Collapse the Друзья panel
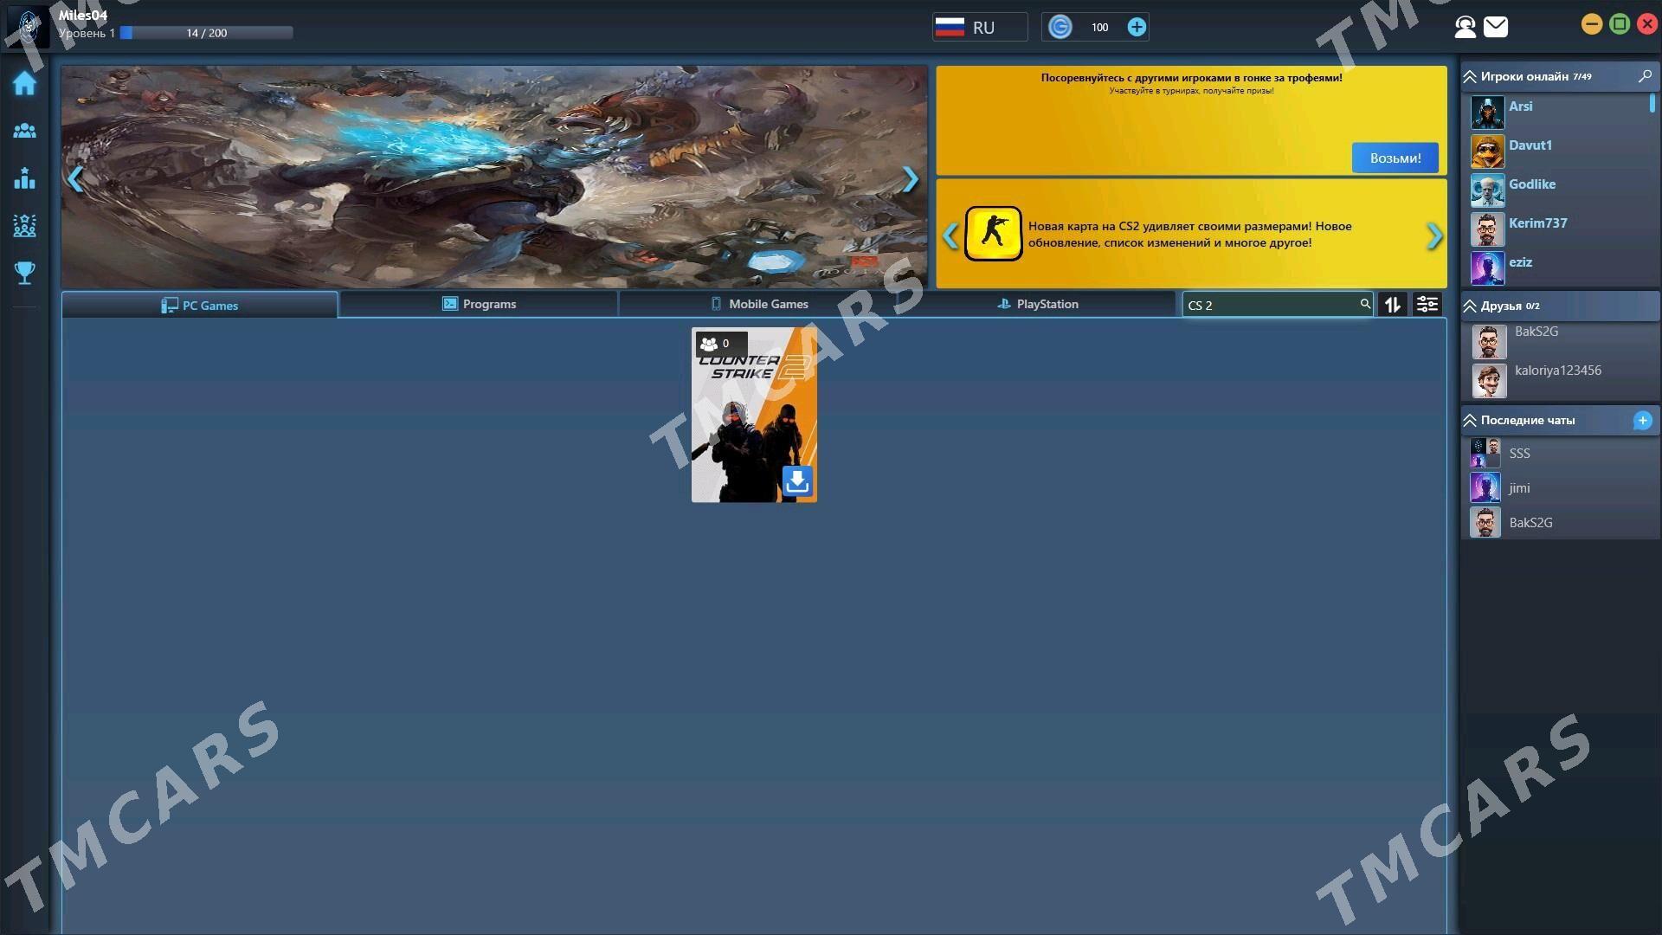 tap(1469, 306)
